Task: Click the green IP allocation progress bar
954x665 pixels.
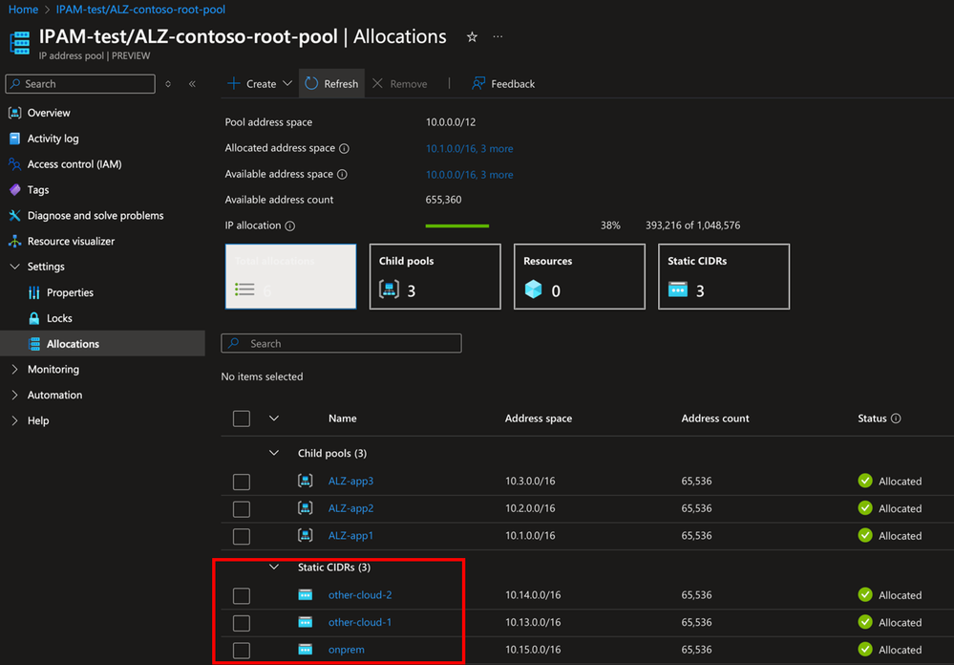Action: tap(456, 225)
